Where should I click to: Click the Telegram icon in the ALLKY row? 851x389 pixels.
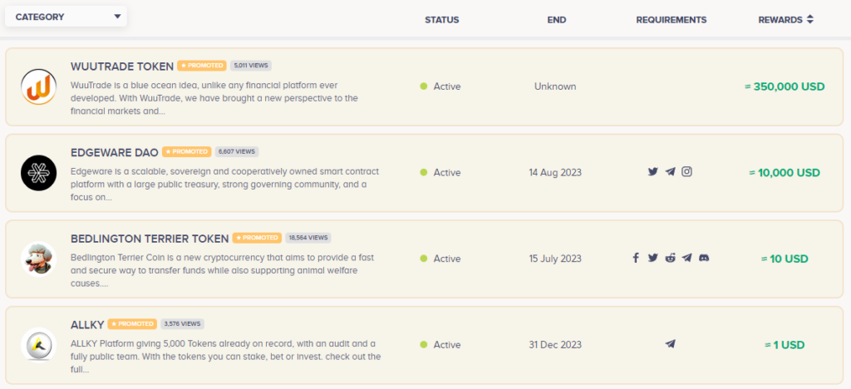670,344
